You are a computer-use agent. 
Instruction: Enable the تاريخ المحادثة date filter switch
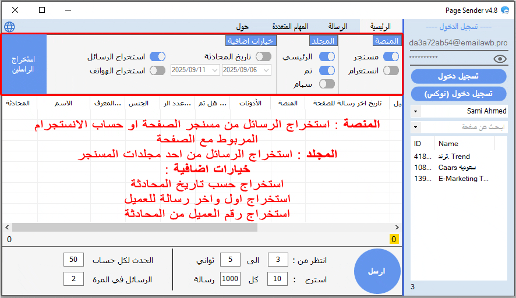pyautogui.click(x=264, y=56)
